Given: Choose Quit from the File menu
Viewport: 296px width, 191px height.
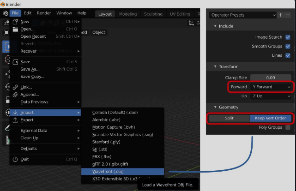Looking at the screenshot, I should click(x=46, y=159).
